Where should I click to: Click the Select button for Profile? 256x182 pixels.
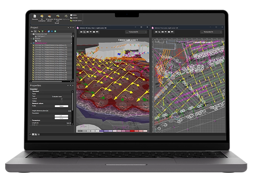click(61, 106)
